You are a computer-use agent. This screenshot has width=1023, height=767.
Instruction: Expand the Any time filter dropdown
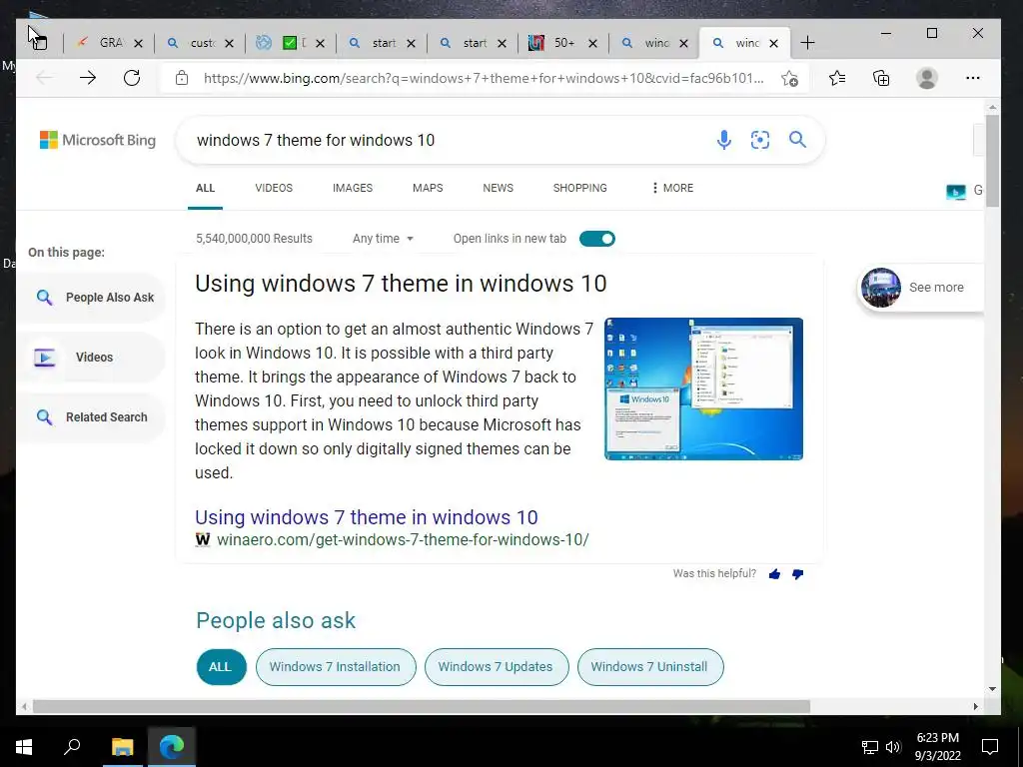click(383, 239)
